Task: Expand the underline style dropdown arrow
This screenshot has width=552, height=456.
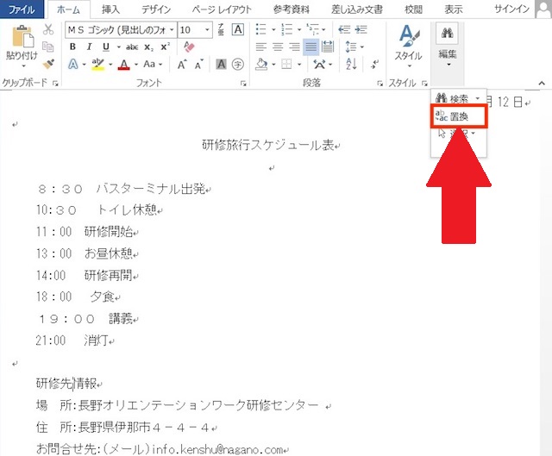Action: tap(119, 47)
